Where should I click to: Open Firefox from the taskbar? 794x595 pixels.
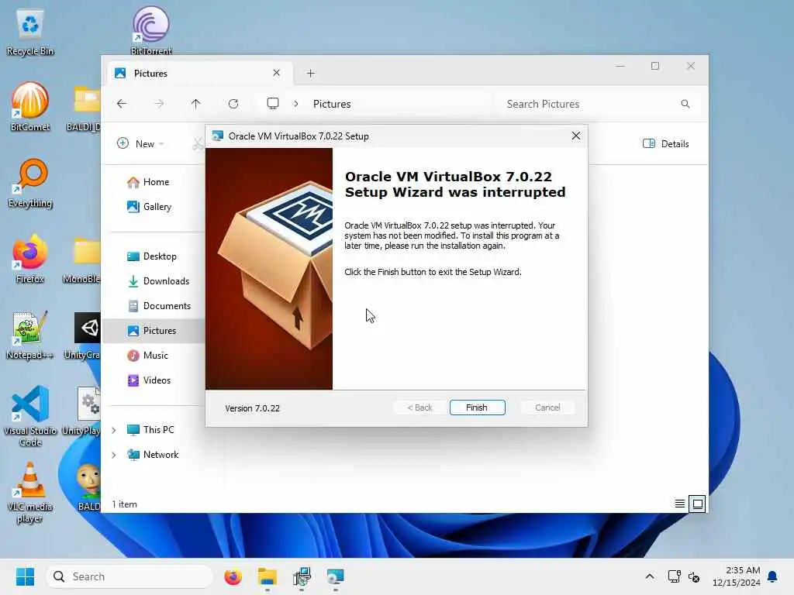click(233, 576)
